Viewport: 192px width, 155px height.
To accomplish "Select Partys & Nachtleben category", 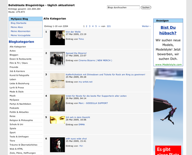I will (20, 104).
